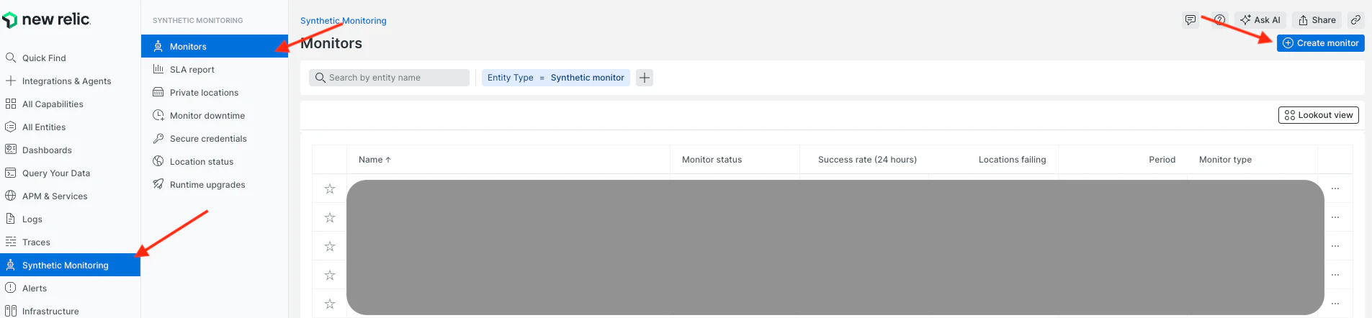Image resolution: width=1372 pixels, height=318 pixels.
Task: Favorite the fourth monitor row star
Action: 330,275
